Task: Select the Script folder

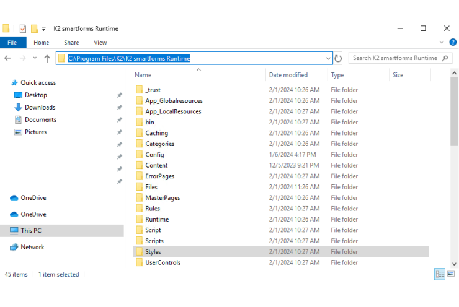Action: 153,230
